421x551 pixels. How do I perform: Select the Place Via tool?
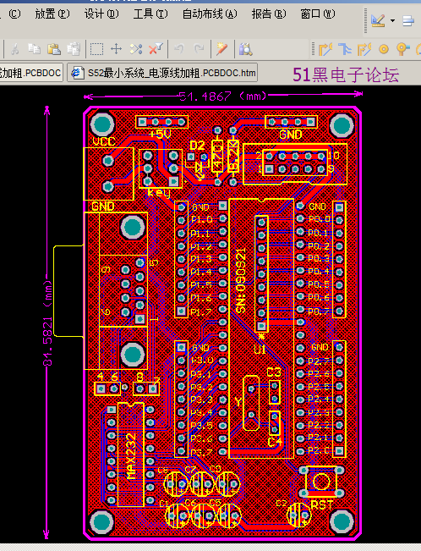(402, 49)
